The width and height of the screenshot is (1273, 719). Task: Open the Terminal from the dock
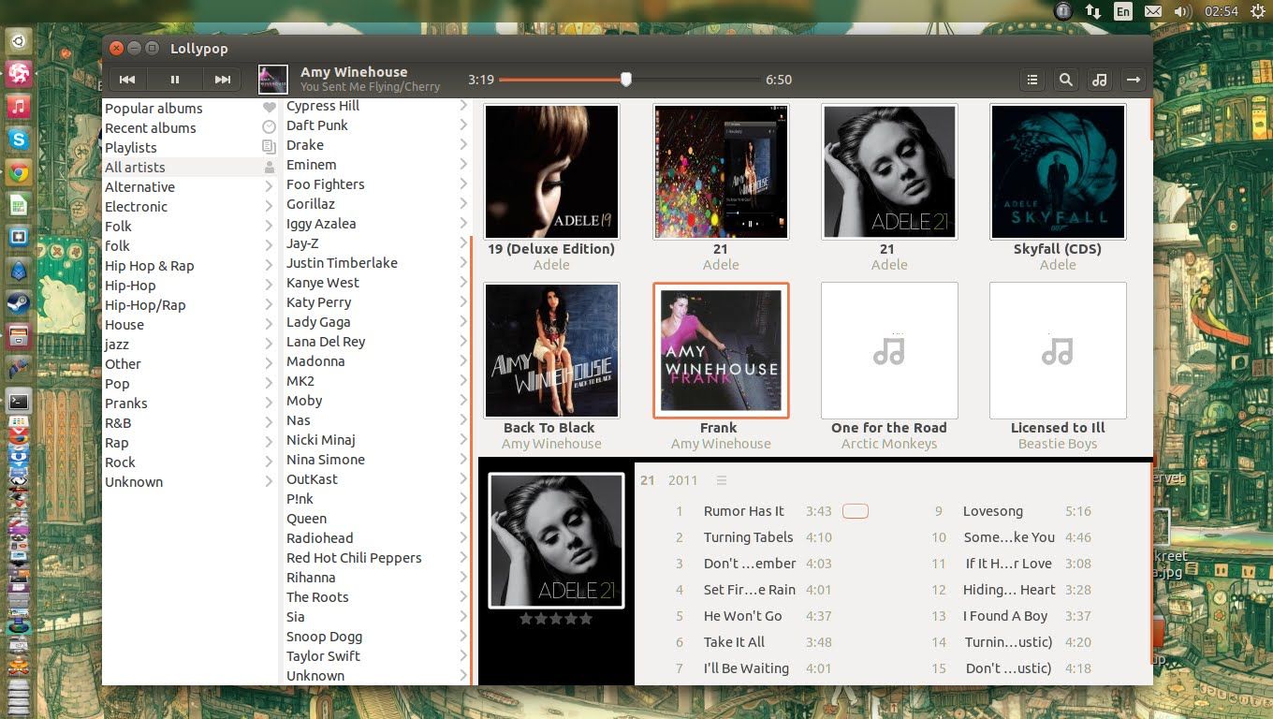click(19, 402)
